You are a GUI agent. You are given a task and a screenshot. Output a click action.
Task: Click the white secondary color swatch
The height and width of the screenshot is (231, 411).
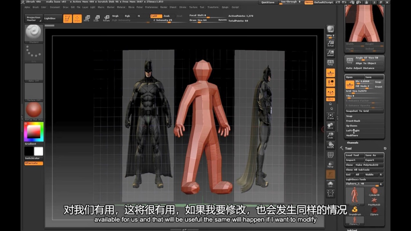(x=38, y=151)
